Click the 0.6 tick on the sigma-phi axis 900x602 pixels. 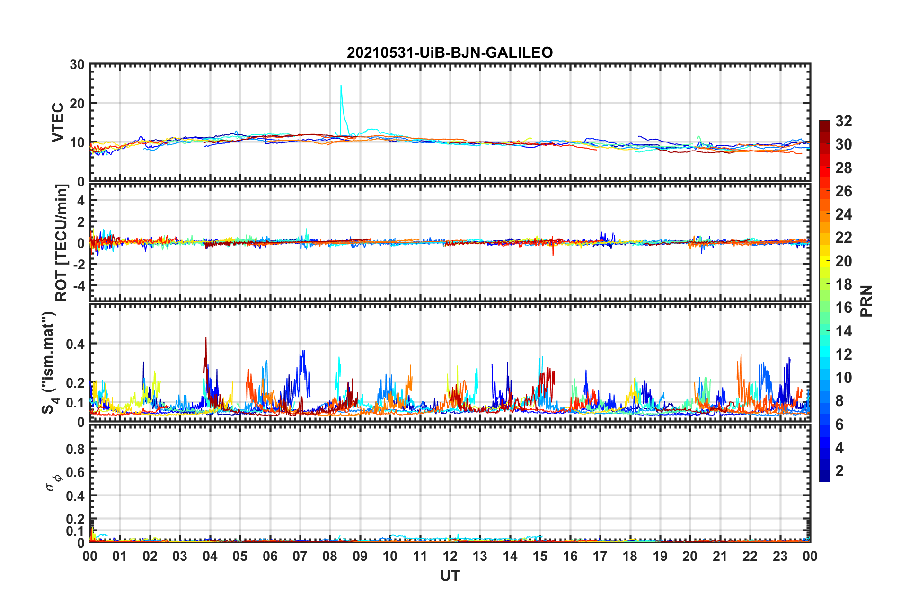[75, 472]
